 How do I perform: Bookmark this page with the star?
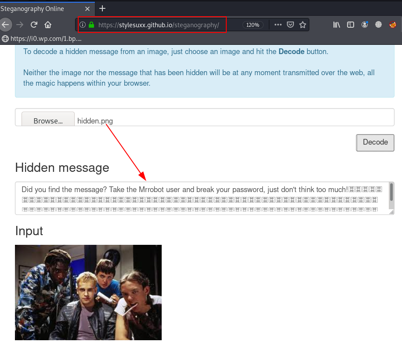(x=303, y=25)
